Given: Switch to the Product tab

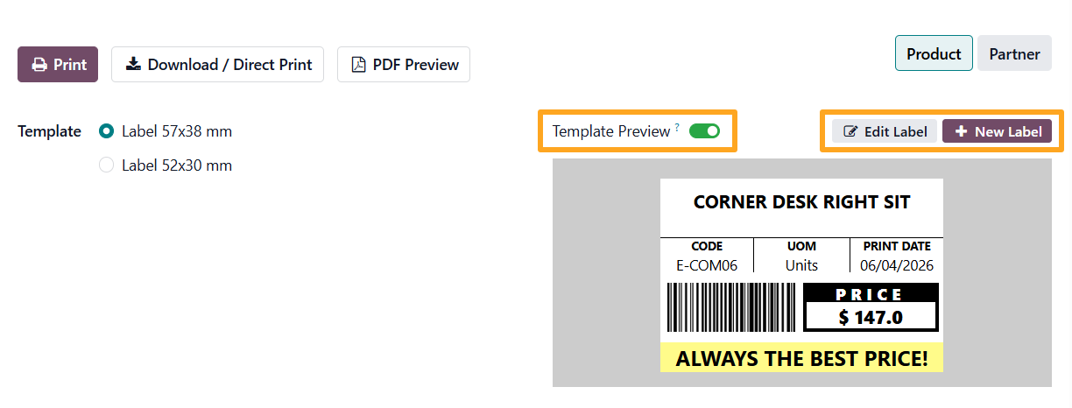Looking at the screenshot, I should point(934,53).
